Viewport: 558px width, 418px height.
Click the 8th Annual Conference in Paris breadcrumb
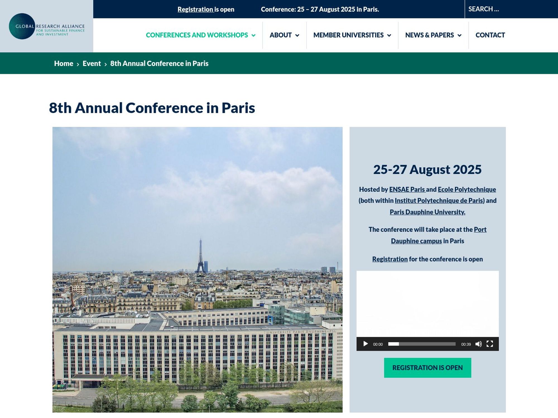click(159, 64)
